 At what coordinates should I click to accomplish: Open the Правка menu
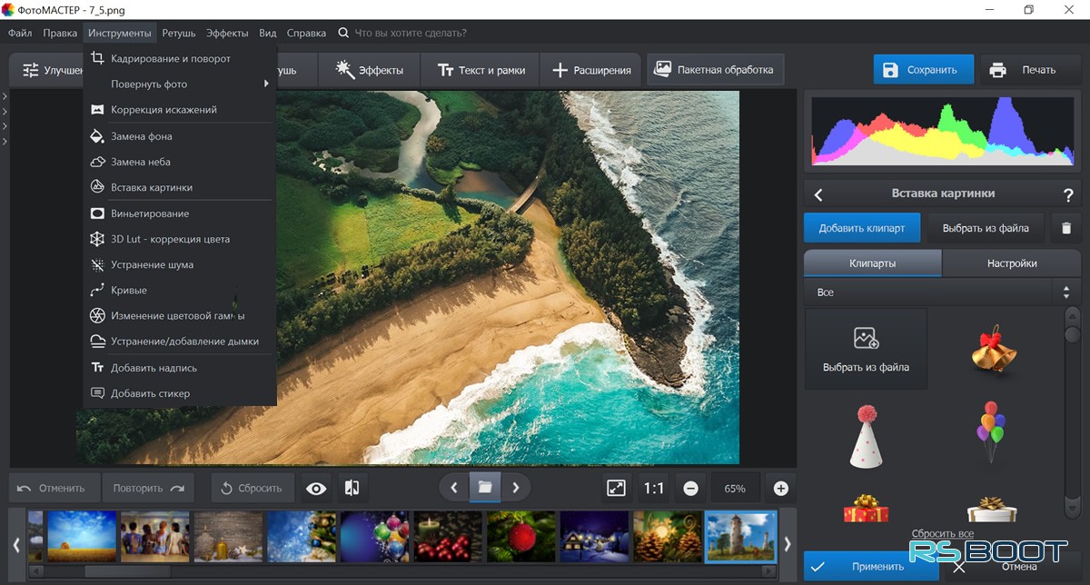pyautogui.click(x=60, y=33)
